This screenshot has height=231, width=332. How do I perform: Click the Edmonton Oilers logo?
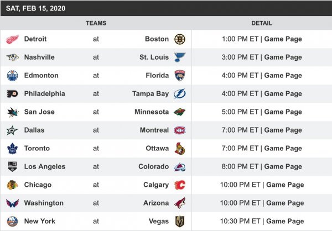[x=12, y=76]
